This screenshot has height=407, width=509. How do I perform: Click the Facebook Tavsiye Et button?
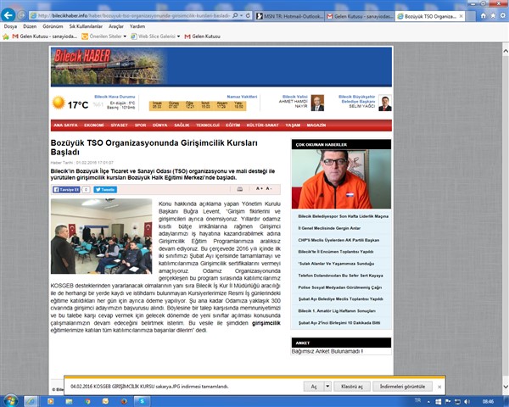[66, 190]
